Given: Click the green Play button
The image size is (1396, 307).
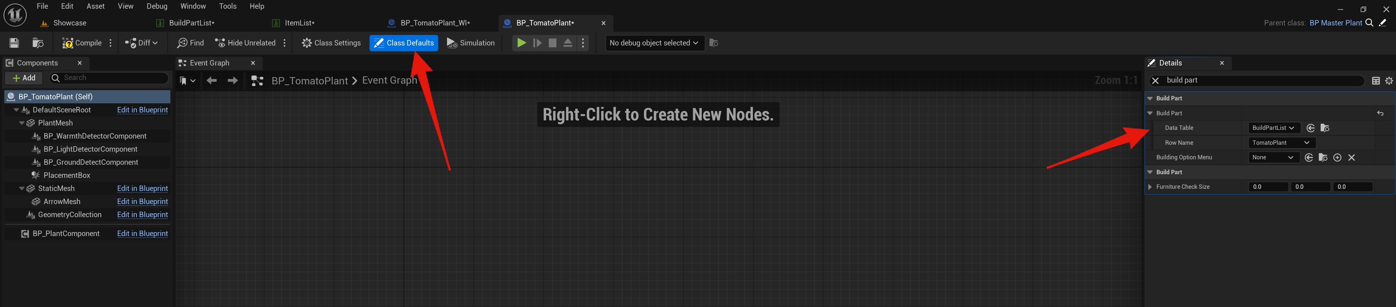Looking at the screenshot, I should 521,43.
